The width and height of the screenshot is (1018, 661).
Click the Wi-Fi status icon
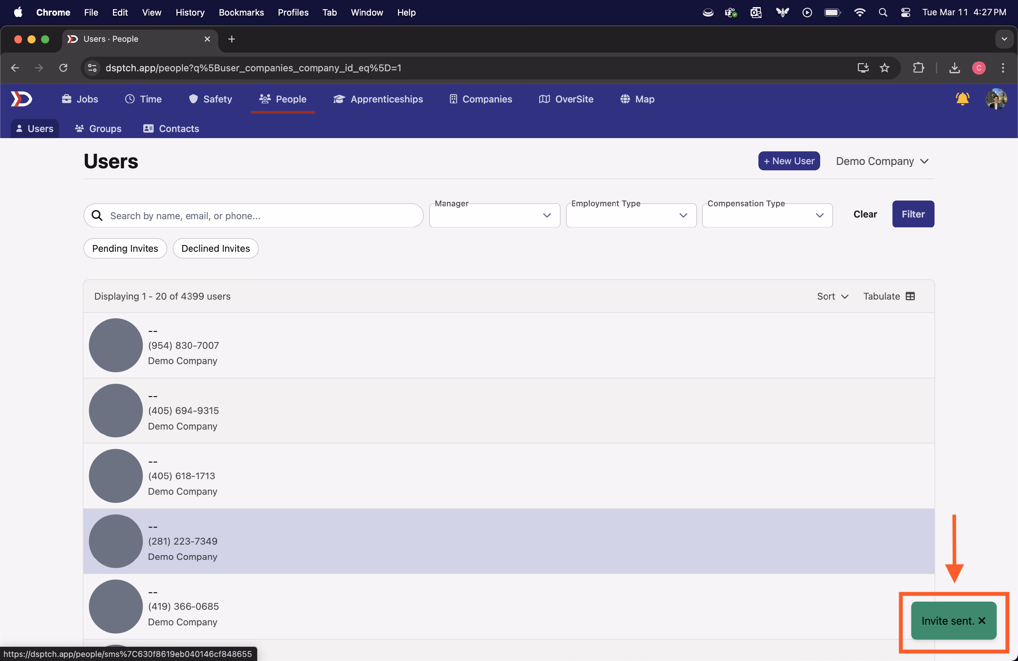tap(859, 13)
